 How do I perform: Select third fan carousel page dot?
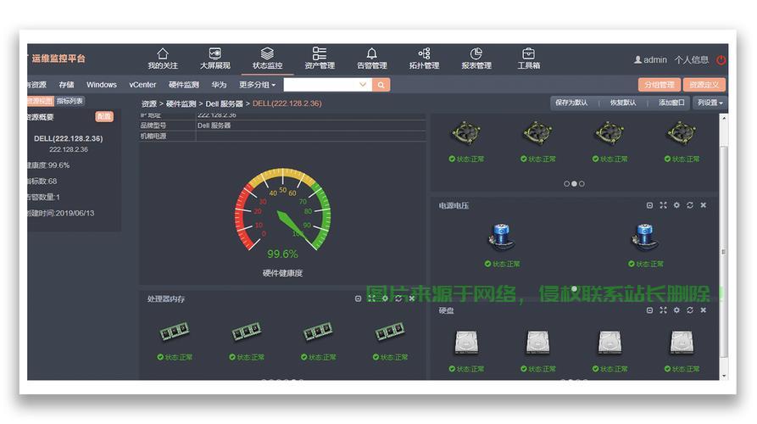582,184
